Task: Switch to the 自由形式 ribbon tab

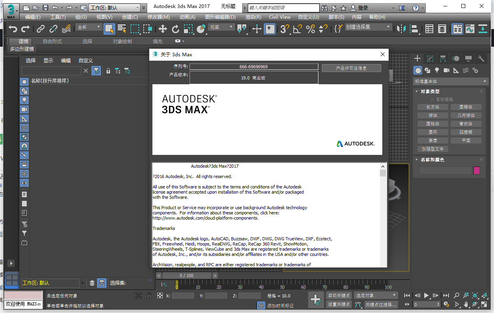Action: [x=52, y=42]
